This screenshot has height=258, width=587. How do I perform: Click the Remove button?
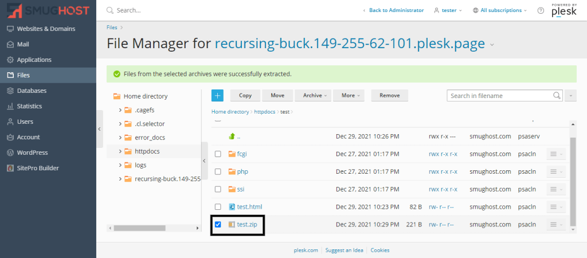tap(389, 96)
